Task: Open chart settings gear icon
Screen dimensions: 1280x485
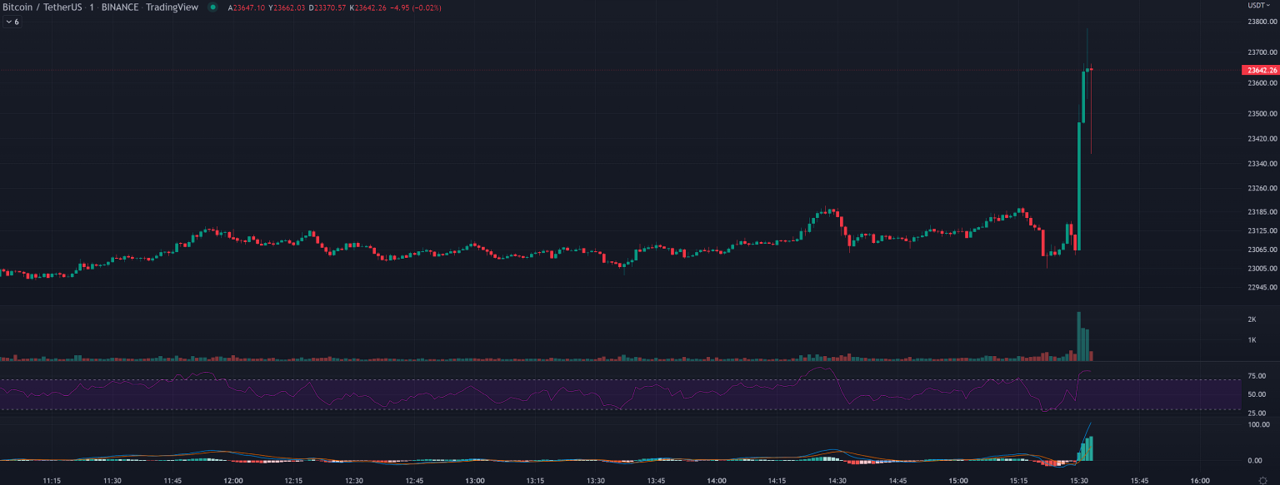Action: pyautogui.click(x=1262, y=479)
